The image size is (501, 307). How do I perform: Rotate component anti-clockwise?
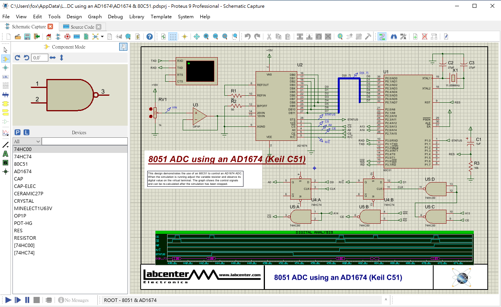pyautogui.click(x=26, y=58)
